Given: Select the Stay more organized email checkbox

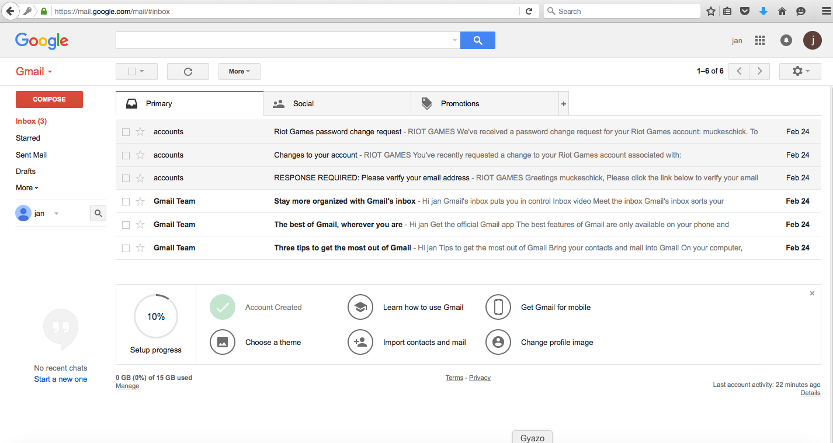Looking at the screenshot, I should pyautogui.click(x=126, y=201).
